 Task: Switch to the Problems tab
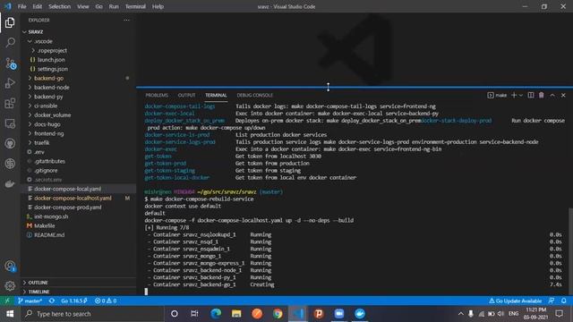coord(157,96)
